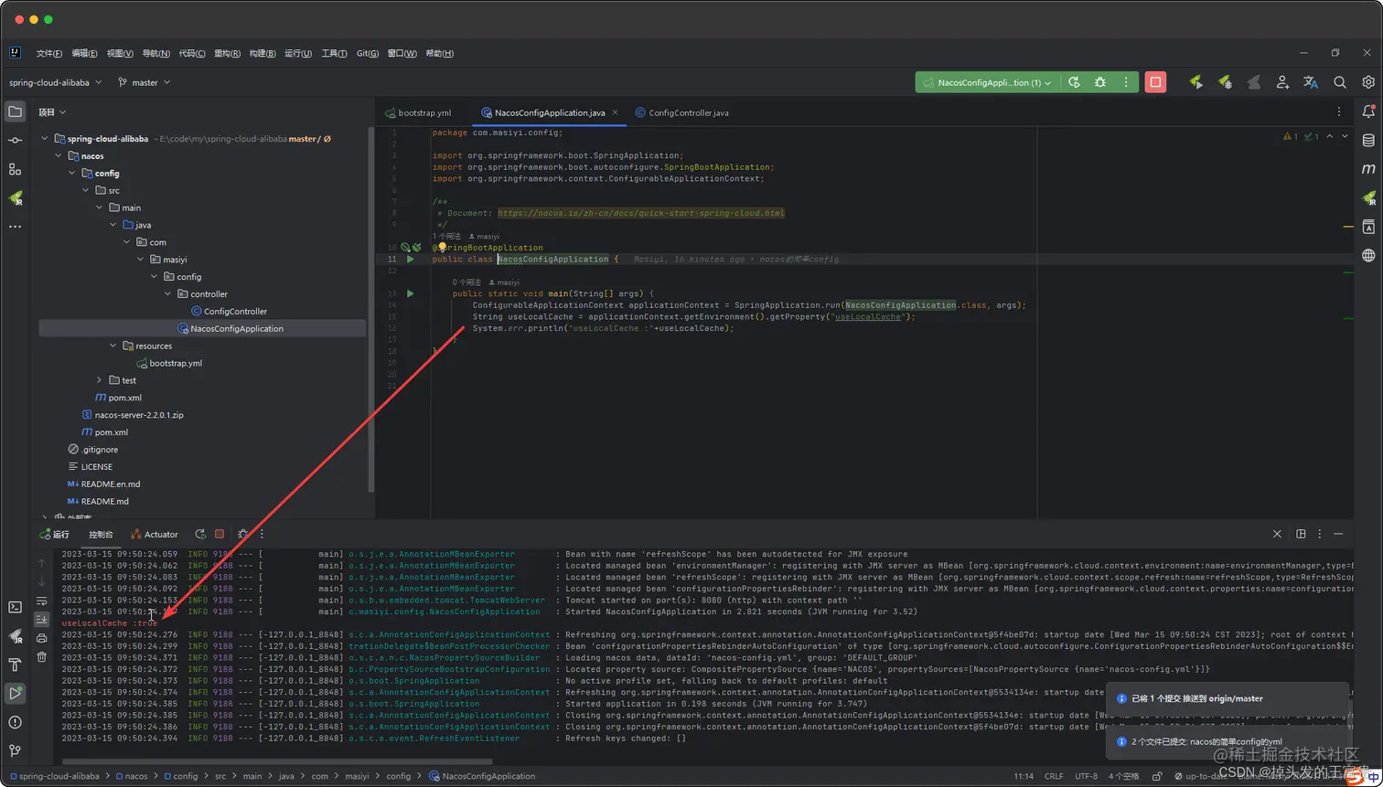Open the Database tool window
This screenshot has height=787, width=1383.
tap(1368, 140)
